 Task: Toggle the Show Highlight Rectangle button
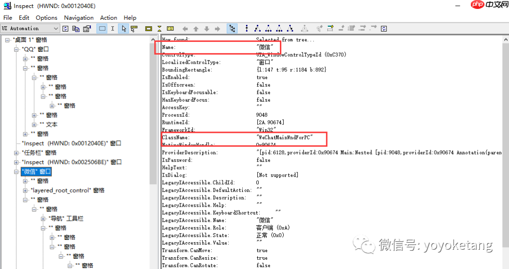click(x=102, y=29)
